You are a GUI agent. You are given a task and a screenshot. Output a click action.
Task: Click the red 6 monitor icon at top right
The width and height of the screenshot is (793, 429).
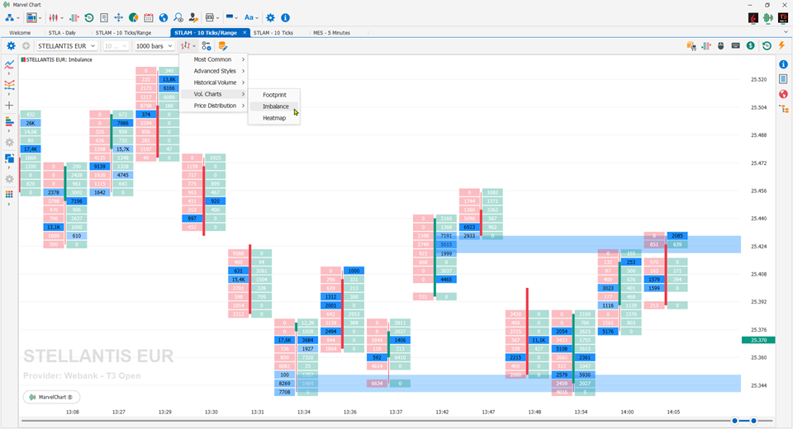click(753, 18)
